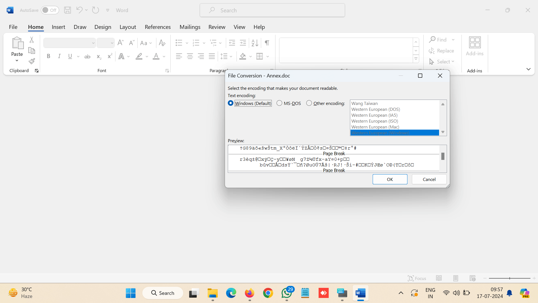Click the Strikethrough icon

pyautogui.click(x=87, y=56)
